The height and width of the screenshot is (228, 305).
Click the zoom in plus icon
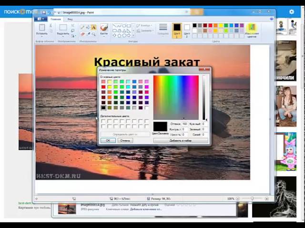pos(267,199)
